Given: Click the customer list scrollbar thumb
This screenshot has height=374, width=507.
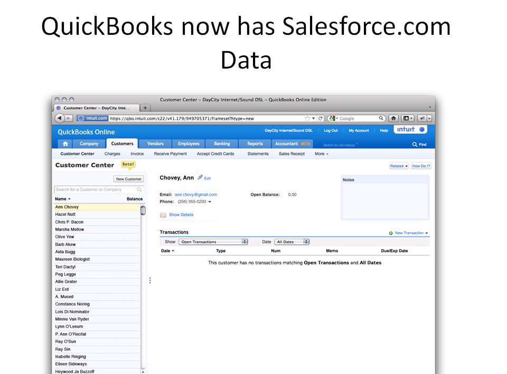Looking at the screenshot, I should point(143,210).
